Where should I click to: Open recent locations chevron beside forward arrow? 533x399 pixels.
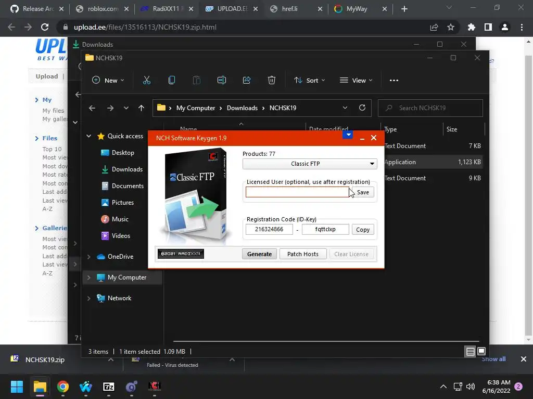point(126,108)
